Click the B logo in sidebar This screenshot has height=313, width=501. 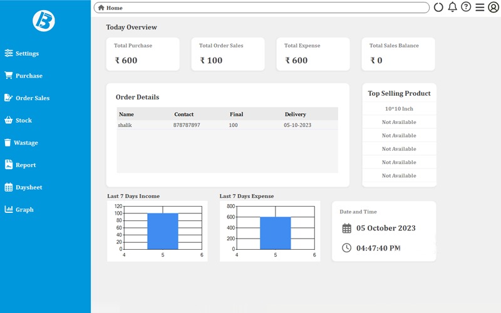44,21
